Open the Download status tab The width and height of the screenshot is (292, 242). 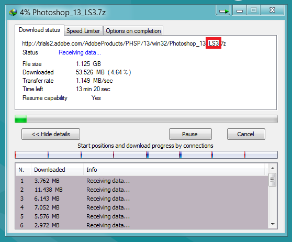point(39,30)
